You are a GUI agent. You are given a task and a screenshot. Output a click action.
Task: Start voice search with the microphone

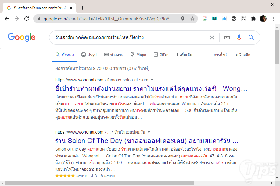click(239, 38)
